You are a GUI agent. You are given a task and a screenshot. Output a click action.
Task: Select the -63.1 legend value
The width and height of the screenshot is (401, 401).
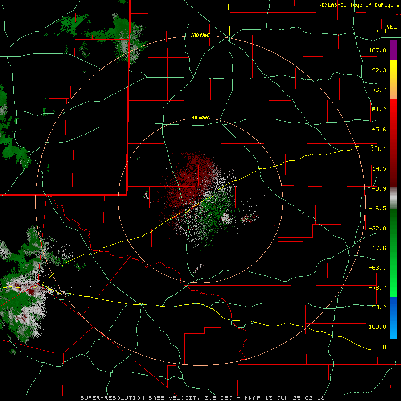coord(377,268)
